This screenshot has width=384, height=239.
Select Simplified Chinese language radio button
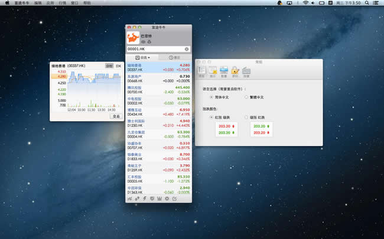[x=211, y=97]
